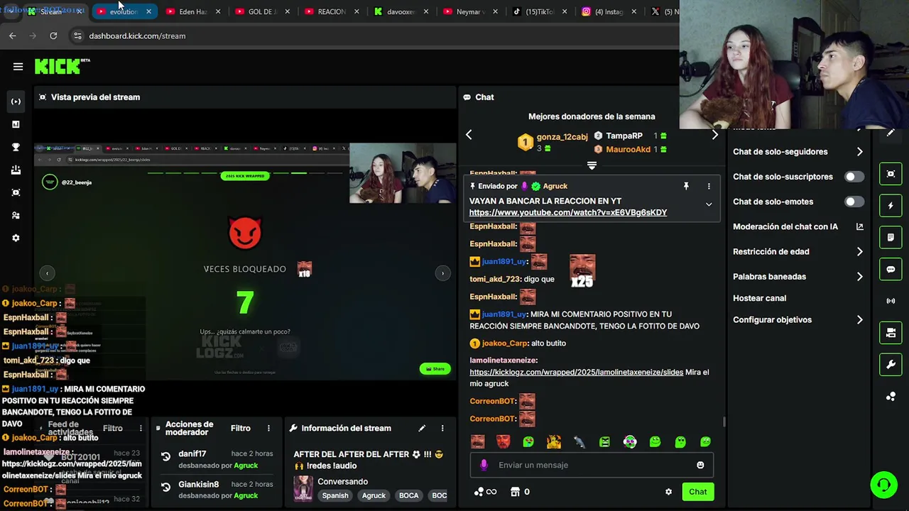Click the Kick logo
The width and height of the screenshot is (909, 511).
62,66
